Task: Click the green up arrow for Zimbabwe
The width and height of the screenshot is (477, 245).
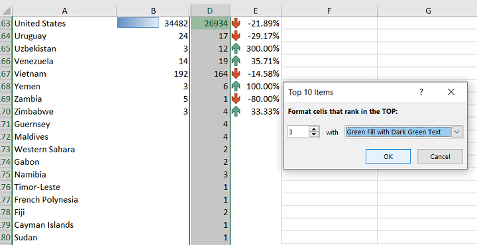Action: 236,111
